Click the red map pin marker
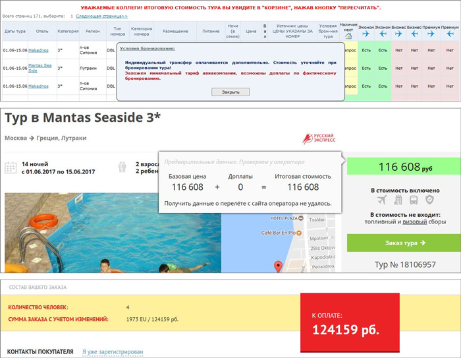 tap(278, 266)
